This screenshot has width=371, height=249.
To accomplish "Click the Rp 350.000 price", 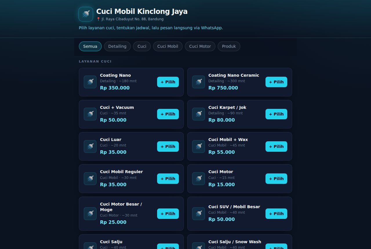I will tap(115, 88).
